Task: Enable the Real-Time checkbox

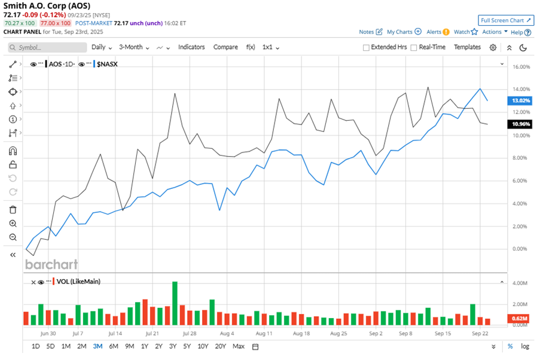Action: [414, 47]
